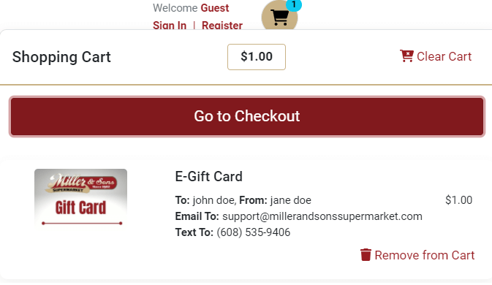Click the (608) 535-9406 phone number
Screen dimensions: 492x285
pyautogui.click(x=253, y=232)
